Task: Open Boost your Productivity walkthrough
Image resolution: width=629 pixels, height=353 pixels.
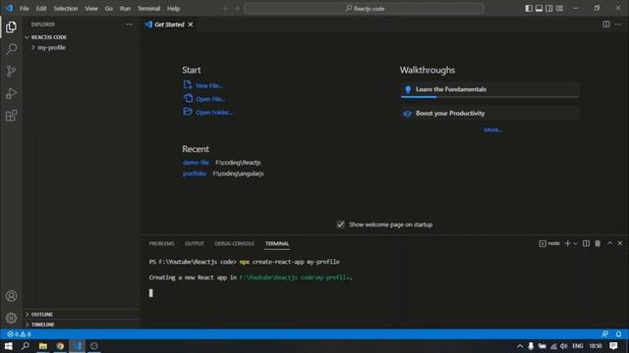Action: (x=489, y=114)
